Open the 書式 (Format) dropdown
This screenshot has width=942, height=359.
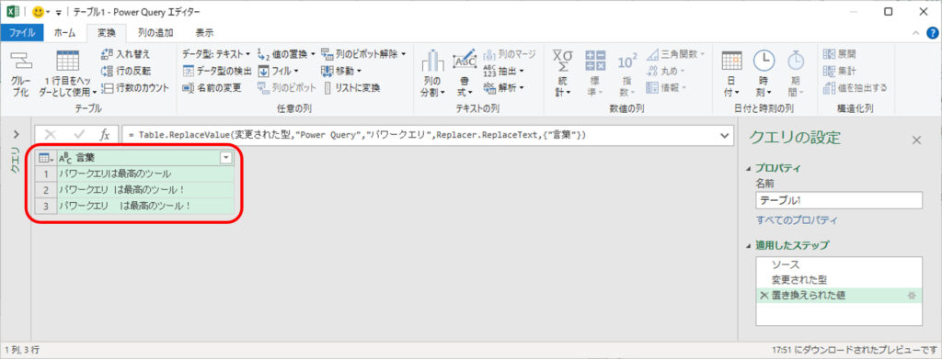click(x=464, y=73)
